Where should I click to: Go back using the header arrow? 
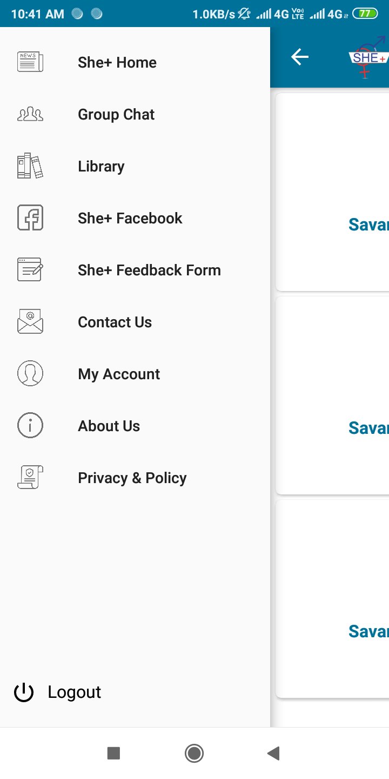300,57
